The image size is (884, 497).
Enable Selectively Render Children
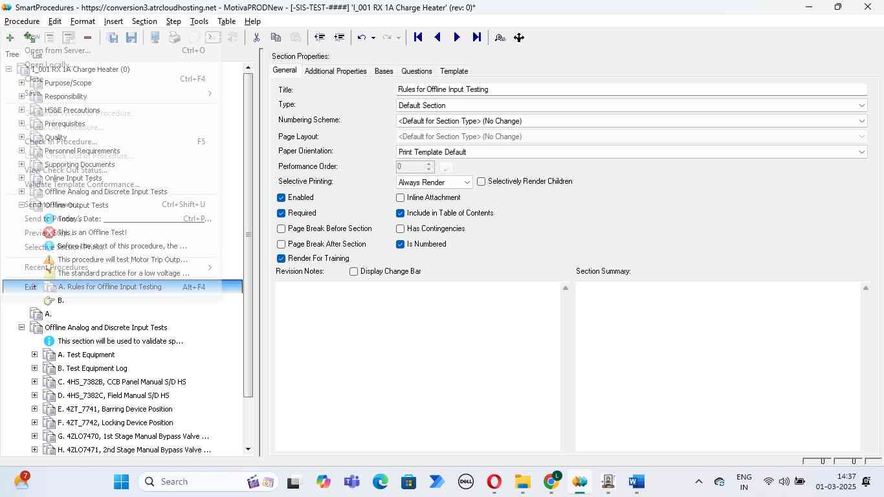point(481,182)
